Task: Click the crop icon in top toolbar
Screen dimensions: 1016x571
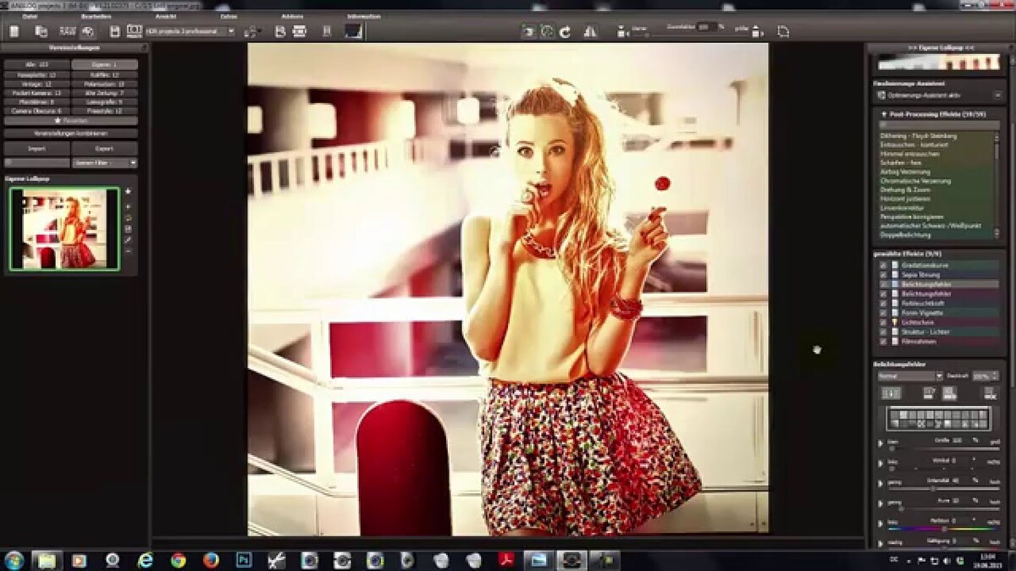Action: [x=783, y=31]
